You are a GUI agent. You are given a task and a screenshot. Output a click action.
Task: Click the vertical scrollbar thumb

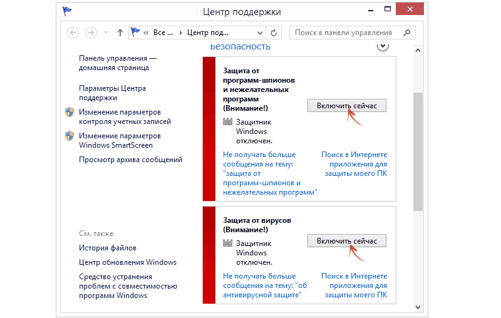418,151
